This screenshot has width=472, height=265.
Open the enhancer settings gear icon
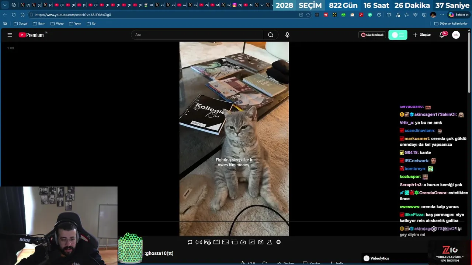[x=278, y=242]
